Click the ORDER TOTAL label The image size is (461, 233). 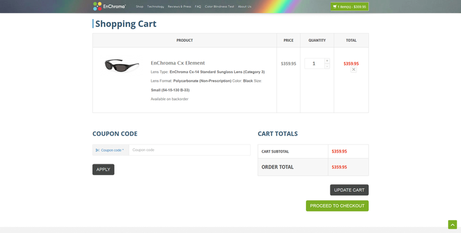click(x=277, y=167)
